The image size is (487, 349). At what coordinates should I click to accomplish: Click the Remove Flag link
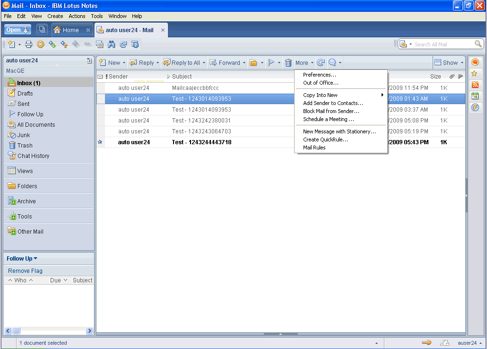tap(26, 271)
